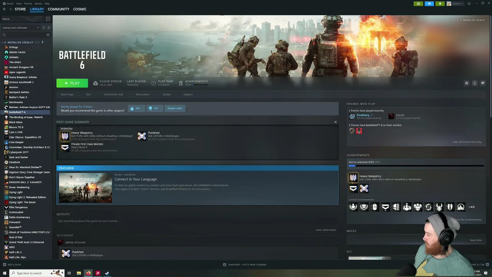The height and width of the screenshot is (277, 492).
Task: Show +40 more locked achievements
Action: pos(471,207)
